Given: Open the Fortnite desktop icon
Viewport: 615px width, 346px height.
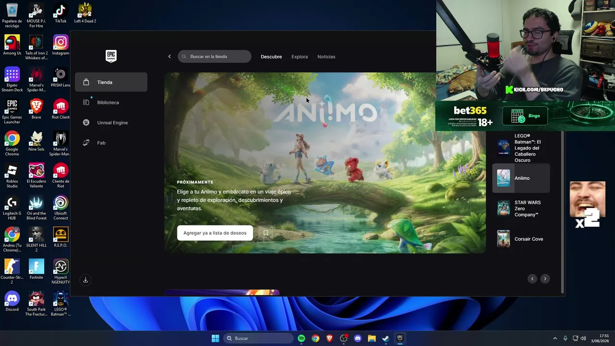Looking at the screenshot, I should [36, 270].
